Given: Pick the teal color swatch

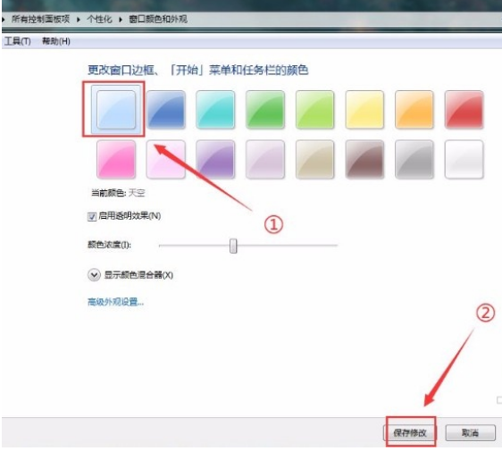Looking at the screenshot, I should click(x=215, y=110).
